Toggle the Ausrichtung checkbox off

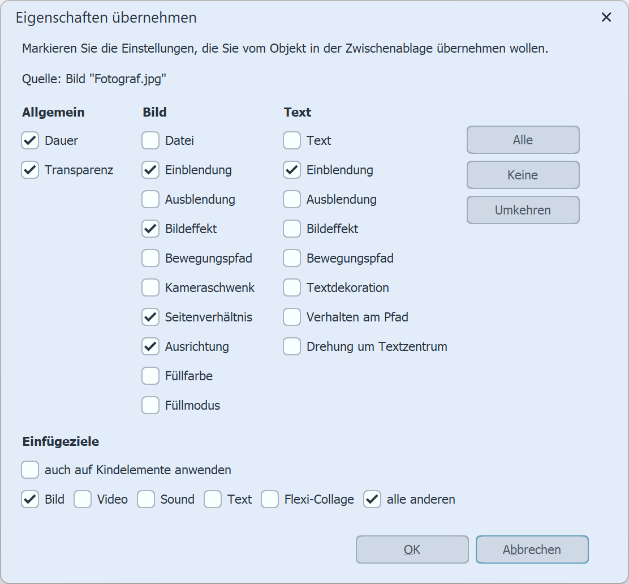pyautogui.click(x=150, y=346)
